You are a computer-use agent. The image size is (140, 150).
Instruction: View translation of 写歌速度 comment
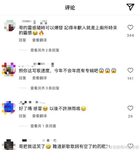click(x=39, y=78)
